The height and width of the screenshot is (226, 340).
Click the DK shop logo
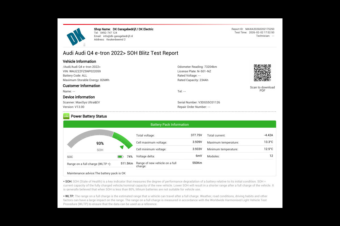tap(76, 37)
